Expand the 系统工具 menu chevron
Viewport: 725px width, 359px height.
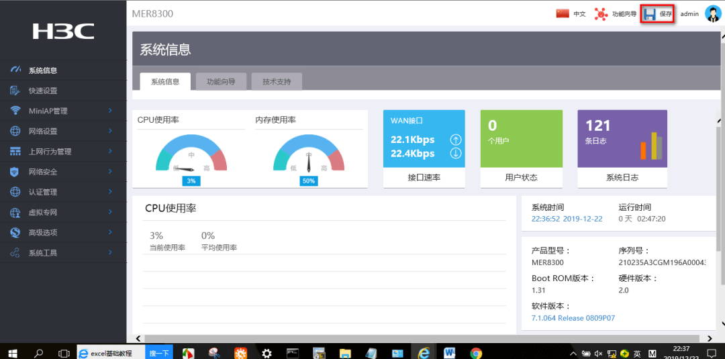coord(111,252)
